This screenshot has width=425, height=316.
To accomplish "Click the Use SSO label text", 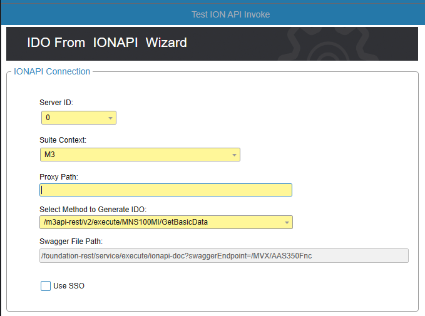I will 69,286.
